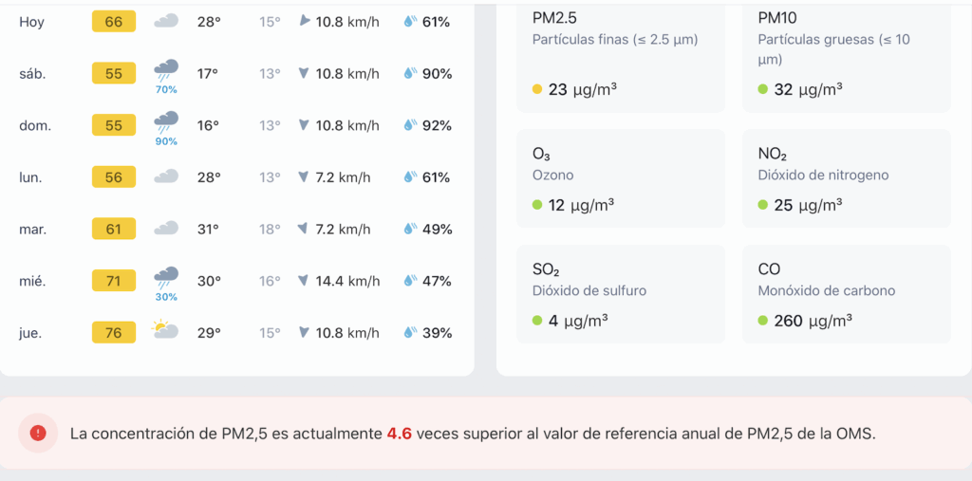Click the humidity droplet icon for mar.
Viewport: 972px width, 481px height.
pos(410,229)
